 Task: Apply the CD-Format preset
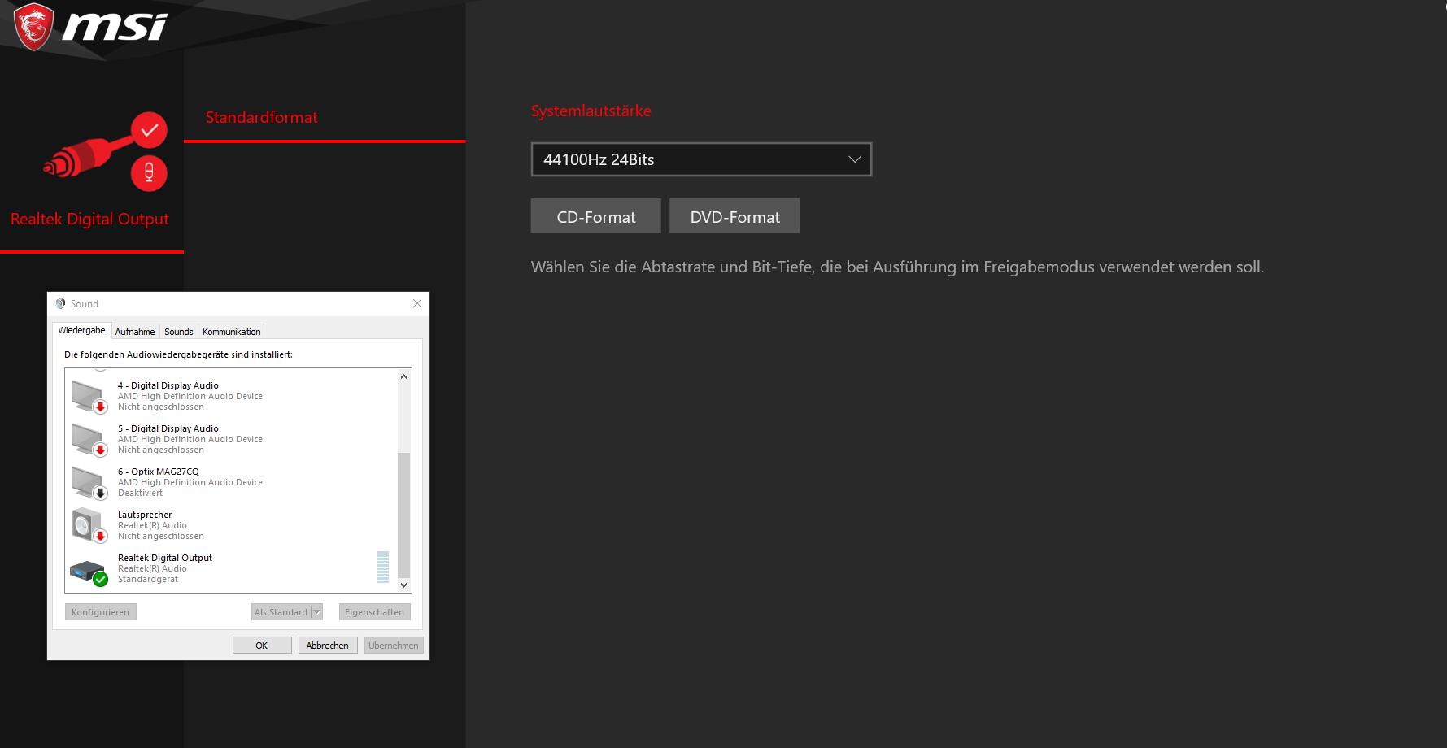(595, 216)
